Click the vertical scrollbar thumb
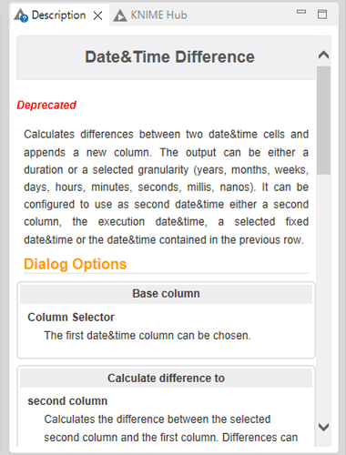Viewport: 346px width, 455px height. point(323,120)
